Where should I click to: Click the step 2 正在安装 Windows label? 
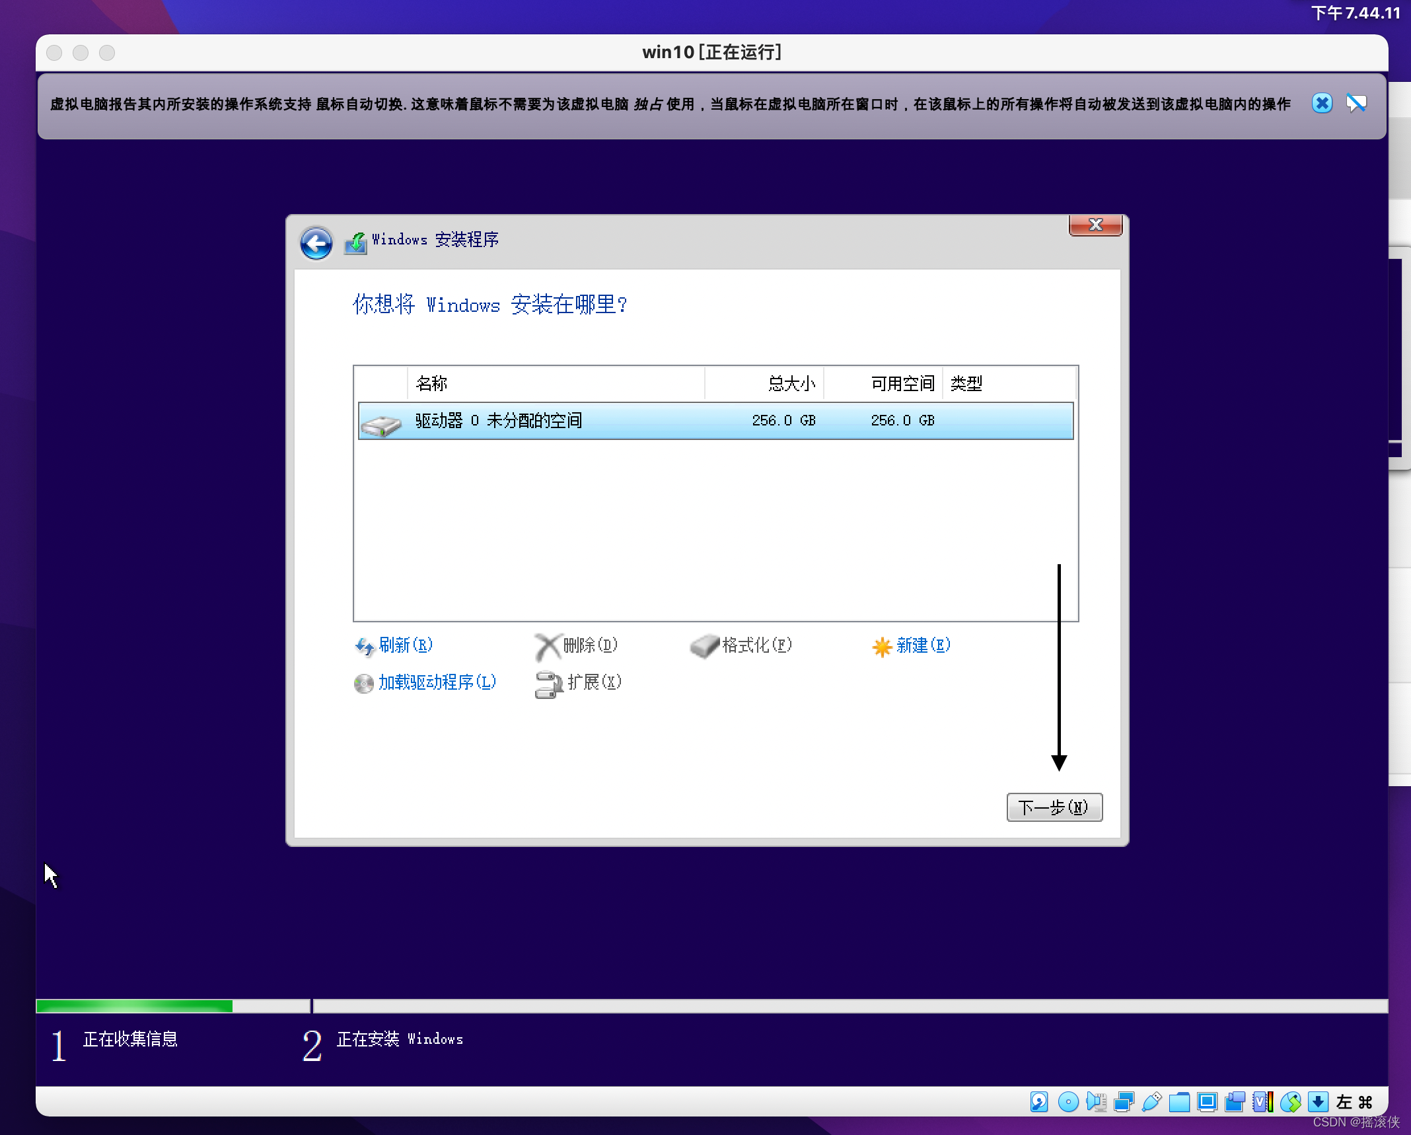point(400,1039)
